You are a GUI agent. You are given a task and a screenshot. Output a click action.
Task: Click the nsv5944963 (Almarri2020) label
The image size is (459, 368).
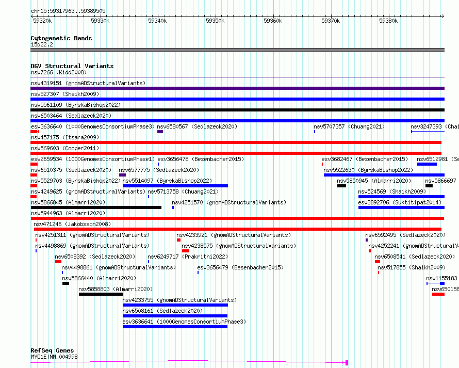(x=68, y=213)
